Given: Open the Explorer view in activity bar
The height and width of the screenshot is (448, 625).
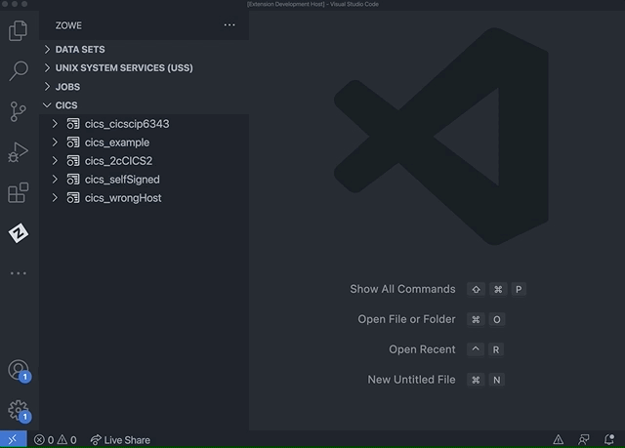Looking at the screenshot, I should 18,31.
